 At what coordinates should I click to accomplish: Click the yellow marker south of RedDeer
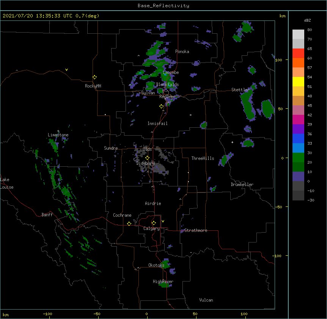pyautogui.click(x=161, y=106)
